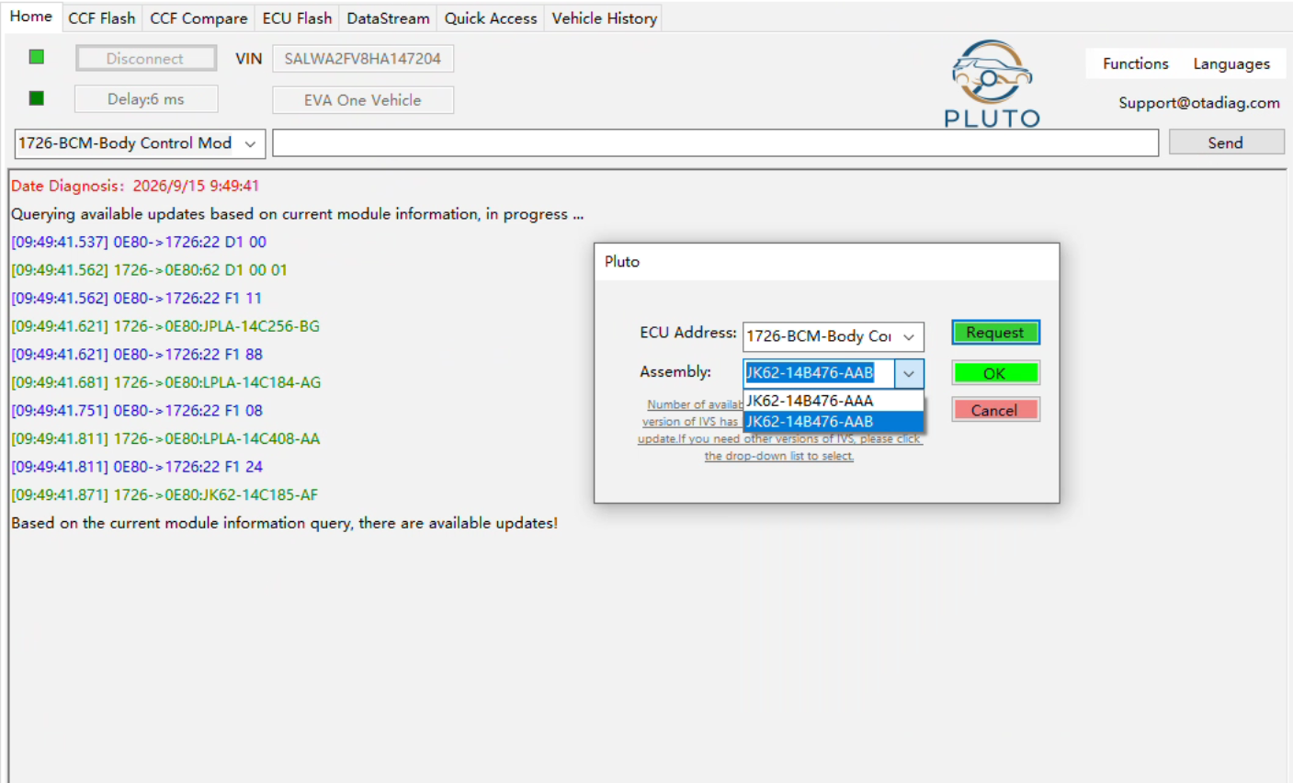1293x783 pixels.
Task: Click the IVS versions help link
Action: pyautogui.click(x=779, y=430)
